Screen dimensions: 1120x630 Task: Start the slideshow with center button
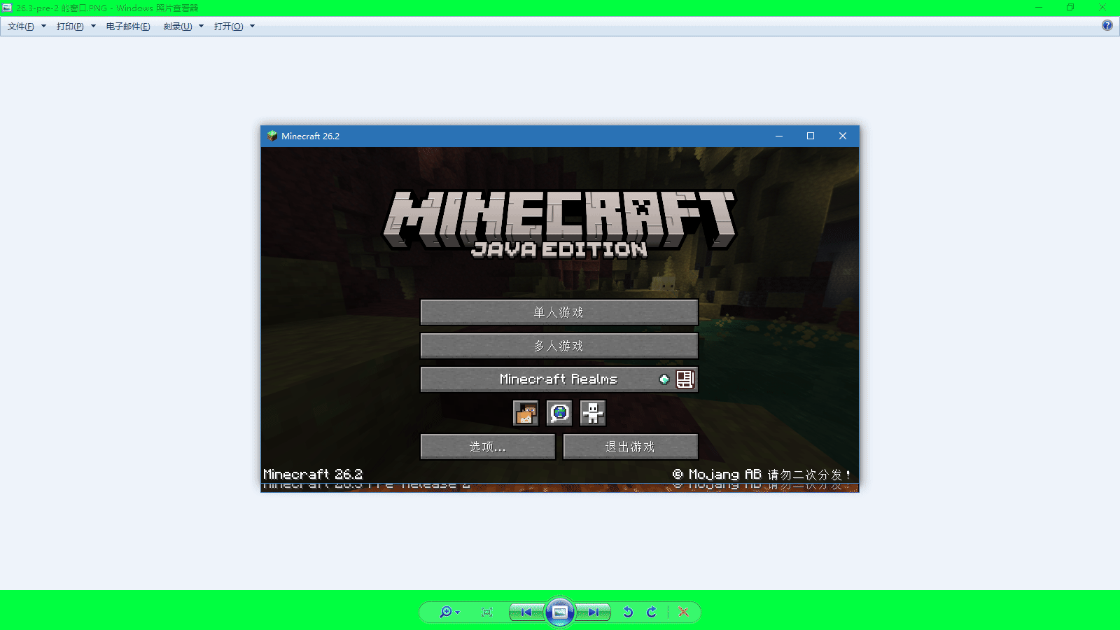[x=560, y=612]
